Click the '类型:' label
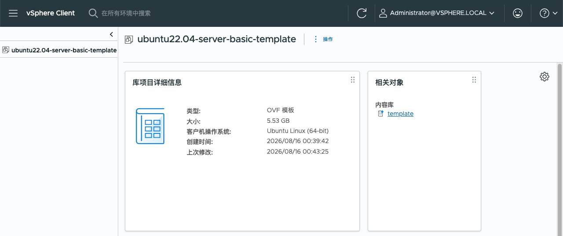Screen dimensions: 563x236 [194, 111]
